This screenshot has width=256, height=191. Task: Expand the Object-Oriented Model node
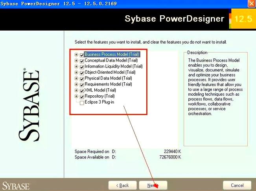[76, 72]
